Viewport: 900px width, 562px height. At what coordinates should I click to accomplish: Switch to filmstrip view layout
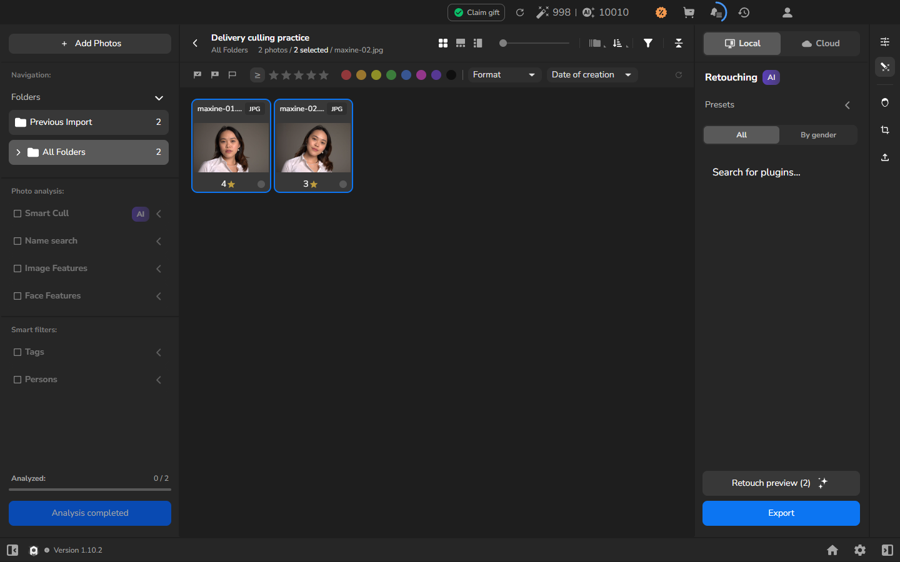pos(461,43)
